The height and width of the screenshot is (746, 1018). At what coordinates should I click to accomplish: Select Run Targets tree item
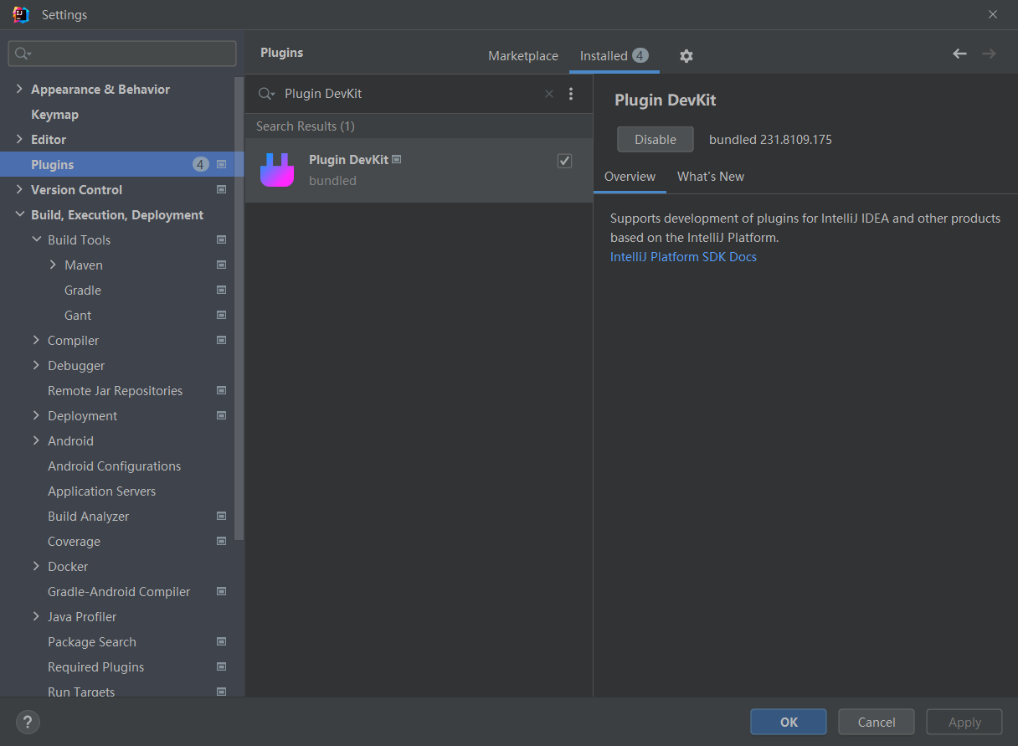(81, 692)
